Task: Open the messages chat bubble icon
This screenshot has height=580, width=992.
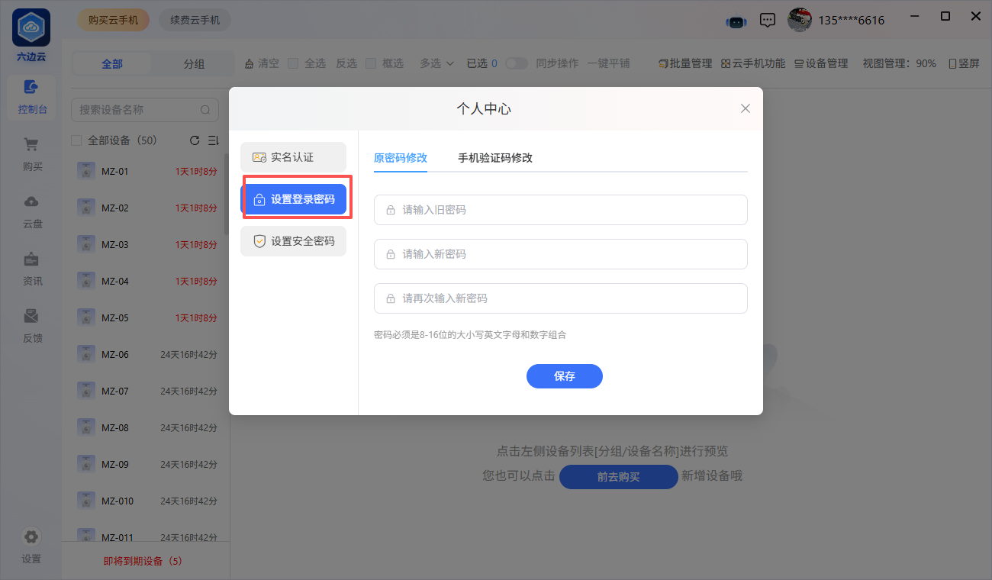Action: [x=768, y=21]
